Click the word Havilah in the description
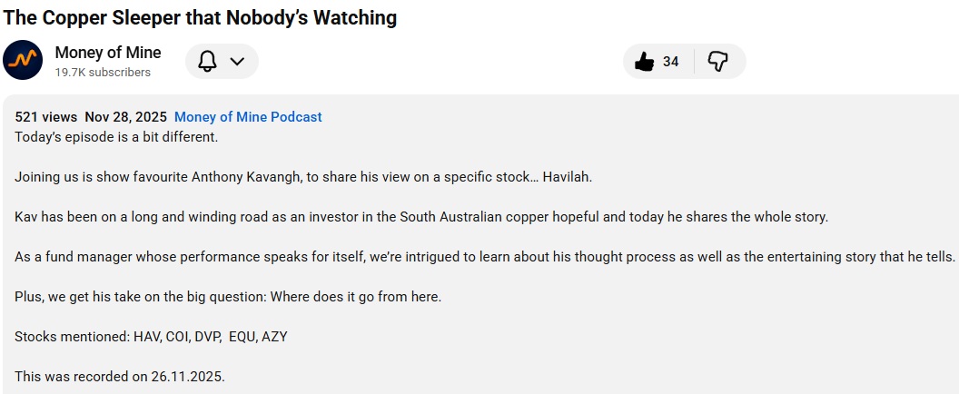 [567, 177]
